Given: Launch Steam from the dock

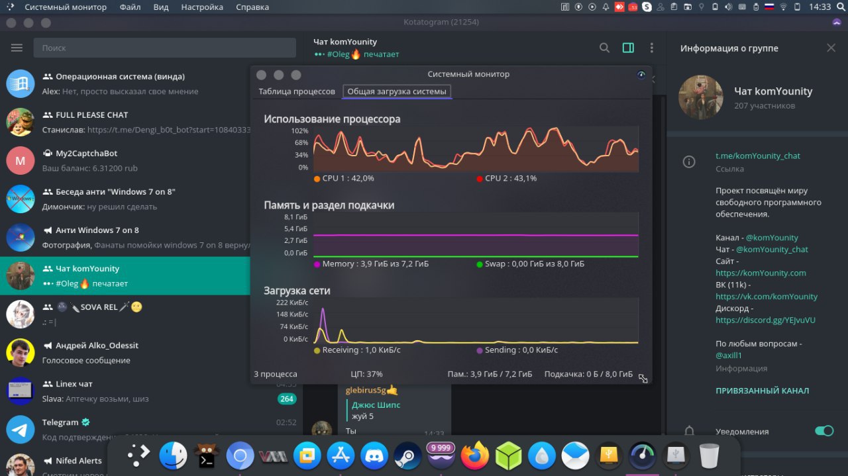Looking at the screenshot, I should click(407, 456).
